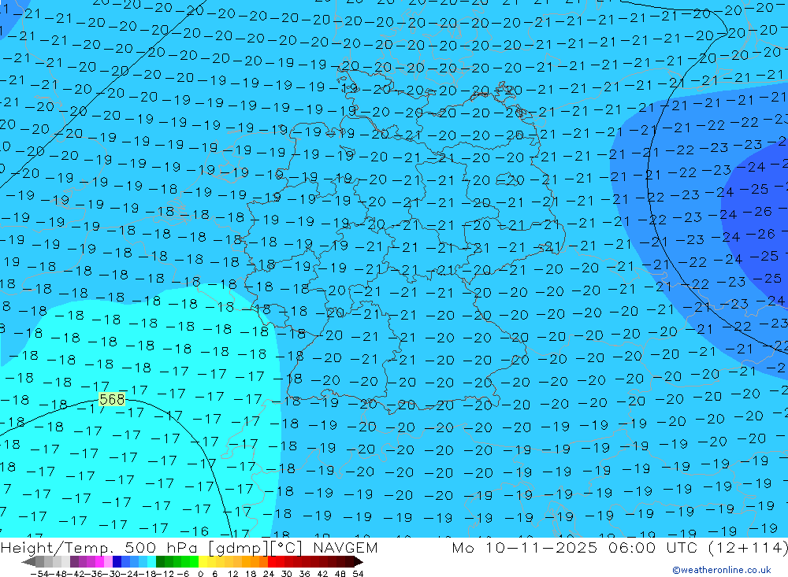The width and height of the screenshot is (788, 577).
Task: Click the '0' label on the temperature legend
Action: point(200,574)
